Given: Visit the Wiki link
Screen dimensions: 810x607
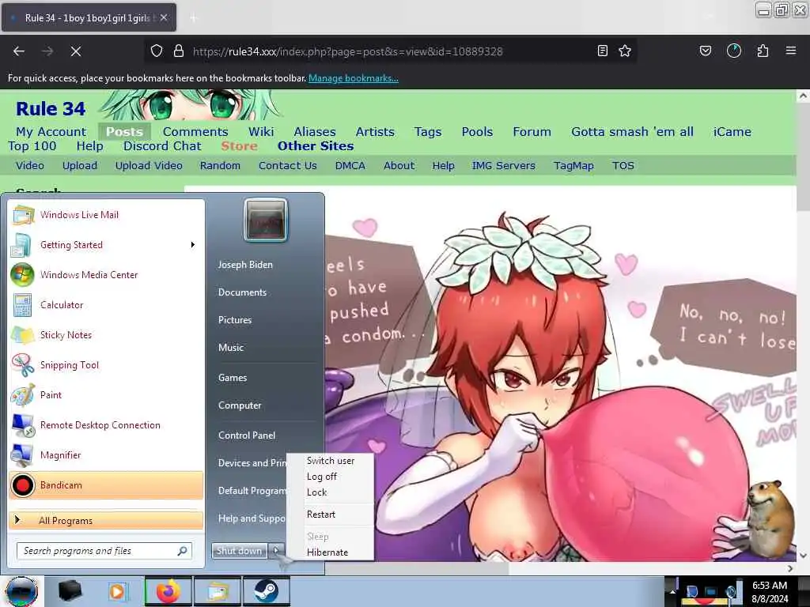Looking at the screenshot, I should click(x=261, y=132).
